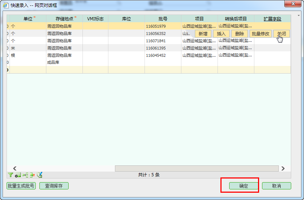The height and width of the screenshot is (200, 304).
Task: Click the add-row grid icon in footer
Action: point(18,175)
